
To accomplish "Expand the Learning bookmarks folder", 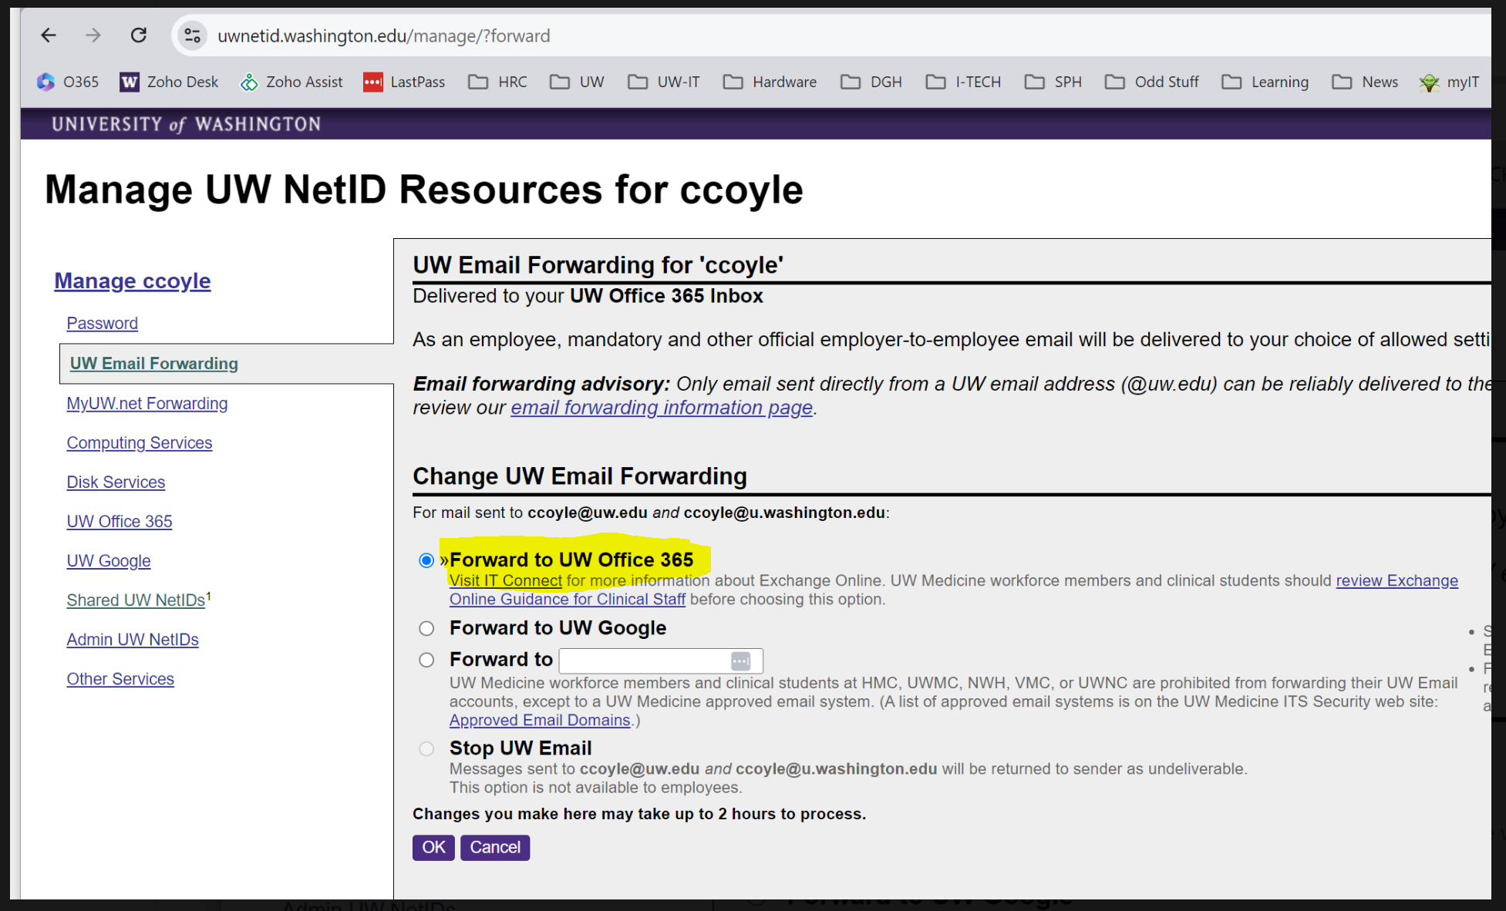I will (x=1265, y=82).
